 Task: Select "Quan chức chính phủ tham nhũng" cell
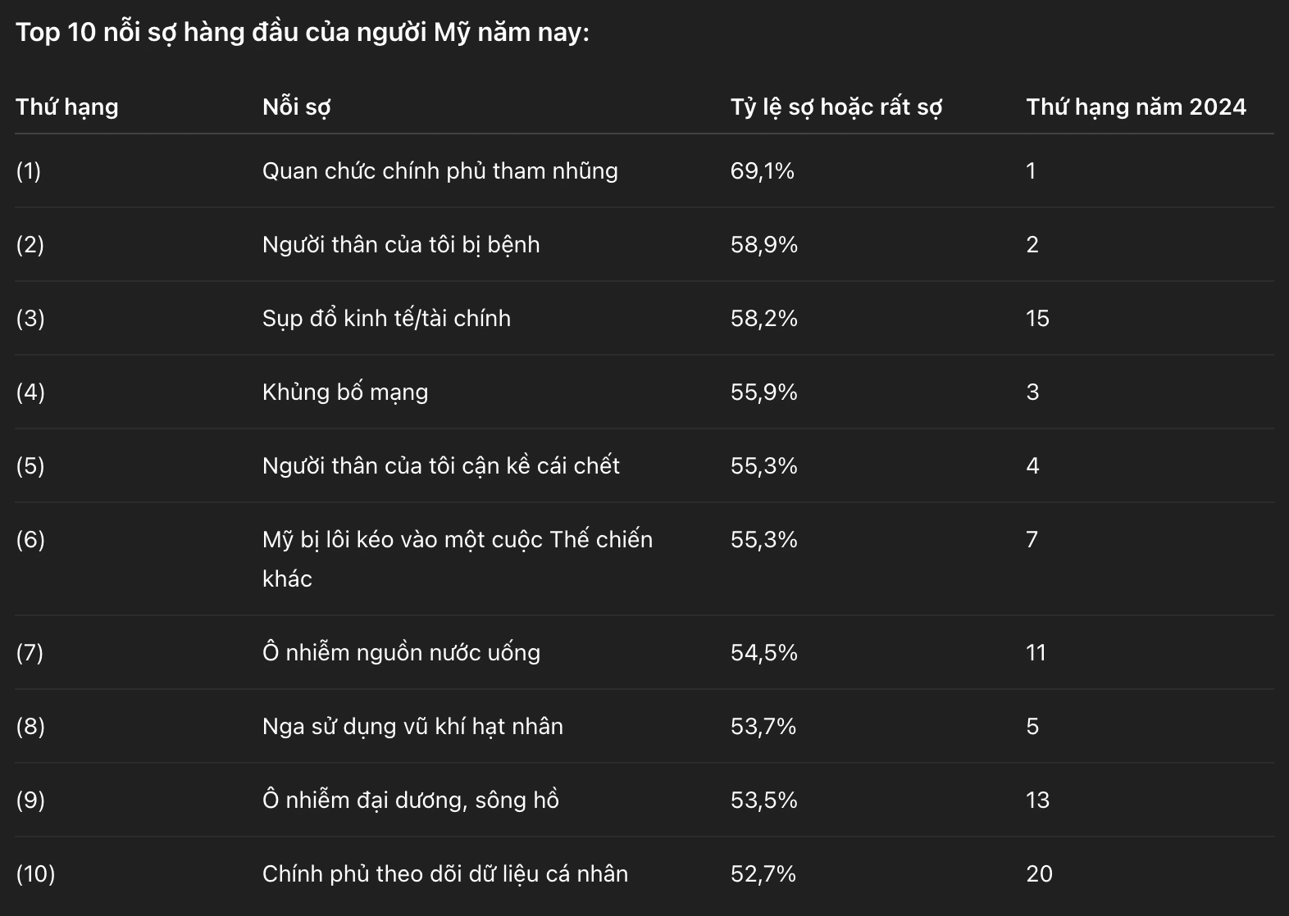(x=440, y=170)
